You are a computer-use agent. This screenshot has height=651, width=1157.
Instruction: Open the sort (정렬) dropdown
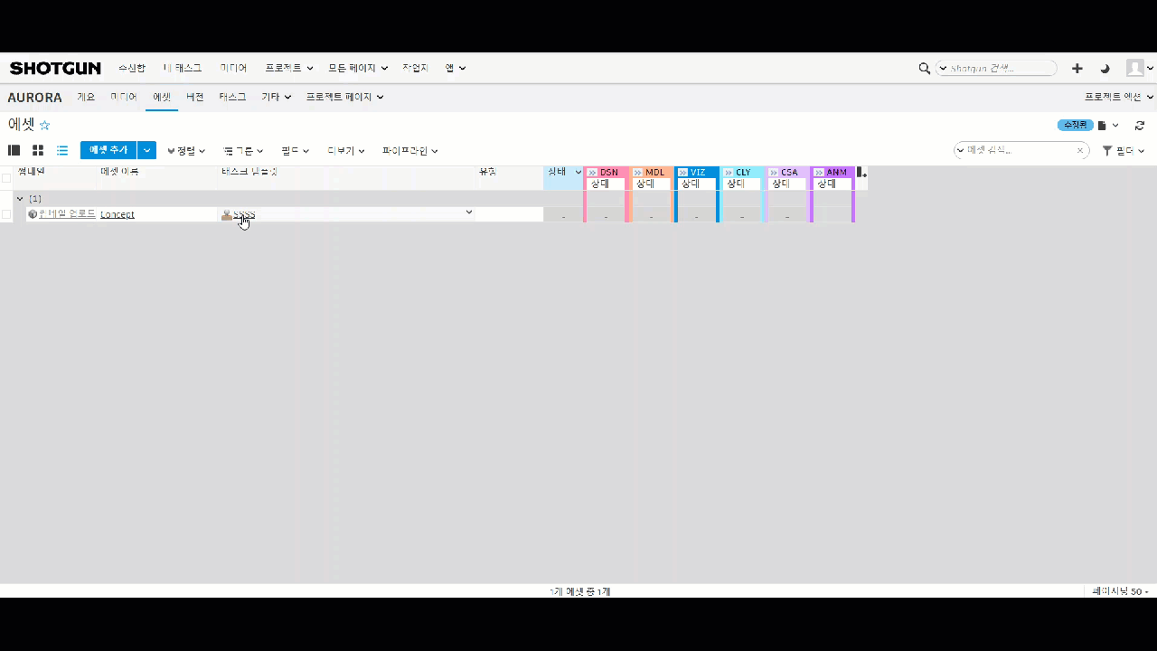[x=185, y=150]
